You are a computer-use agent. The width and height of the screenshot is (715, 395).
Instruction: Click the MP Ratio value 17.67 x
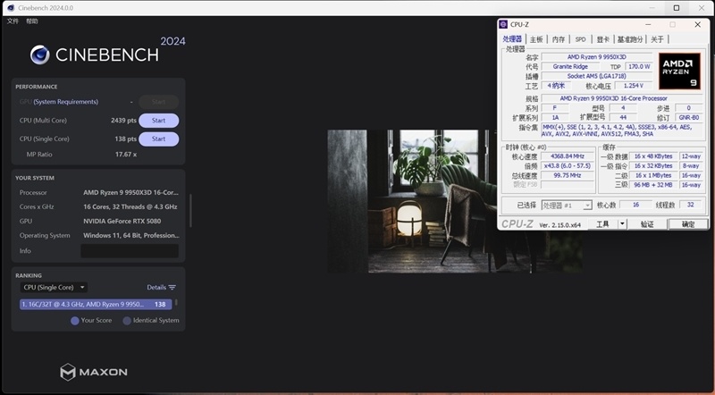point(126,155)
